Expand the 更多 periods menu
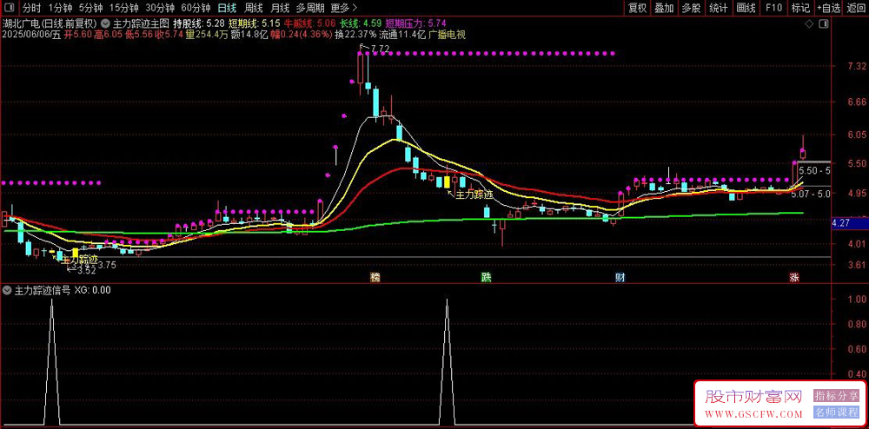869x429 pixels. (x=343, y=8)
